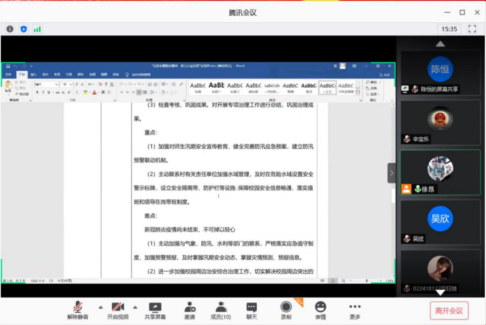Expand audio options arrow beside 解除静音
486x325 pixels.
[x=101, y=307]
